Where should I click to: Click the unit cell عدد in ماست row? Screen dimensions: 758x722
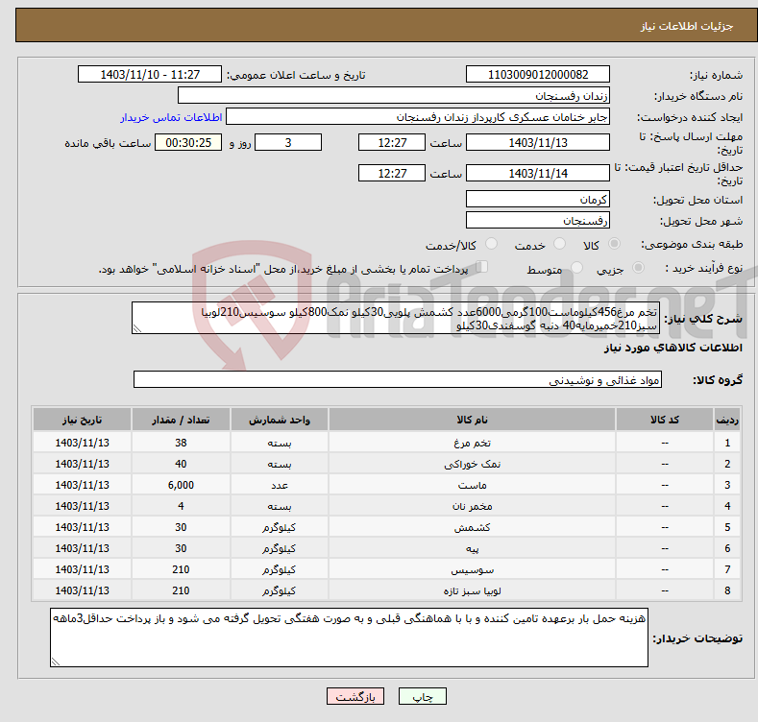280,485
